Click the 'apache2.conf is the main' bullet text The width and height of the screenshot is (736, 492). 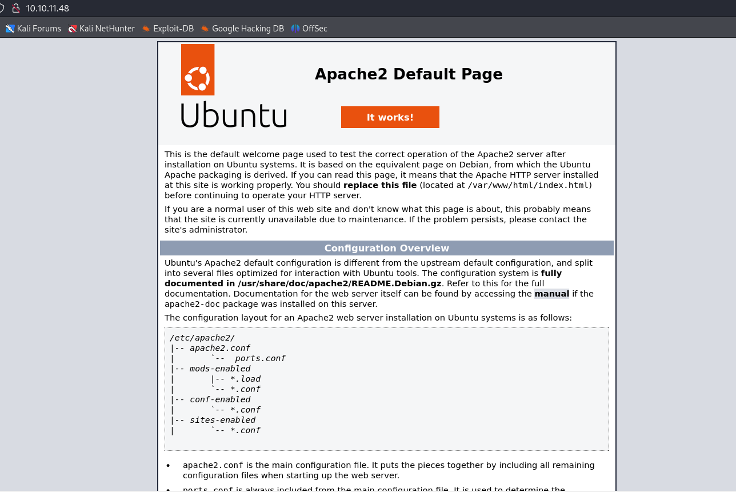pyautogui.click(x=389, y=470)
